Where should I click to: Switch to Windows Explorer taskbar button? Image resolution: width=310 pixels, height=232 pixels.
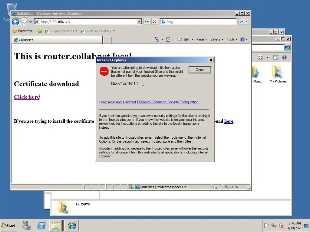56,225
